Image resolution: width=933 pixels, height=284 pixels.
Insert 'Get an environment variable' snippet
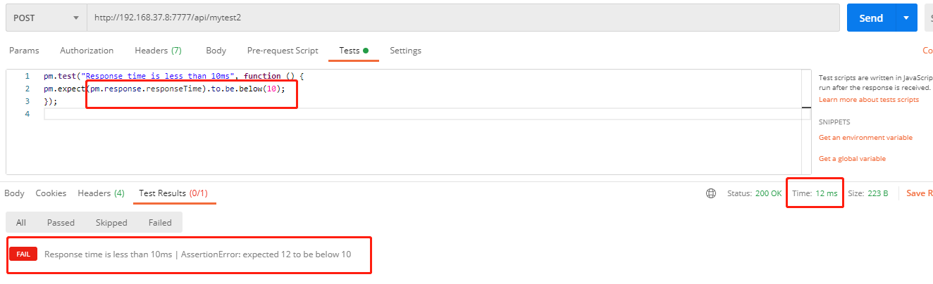(865, 138)
